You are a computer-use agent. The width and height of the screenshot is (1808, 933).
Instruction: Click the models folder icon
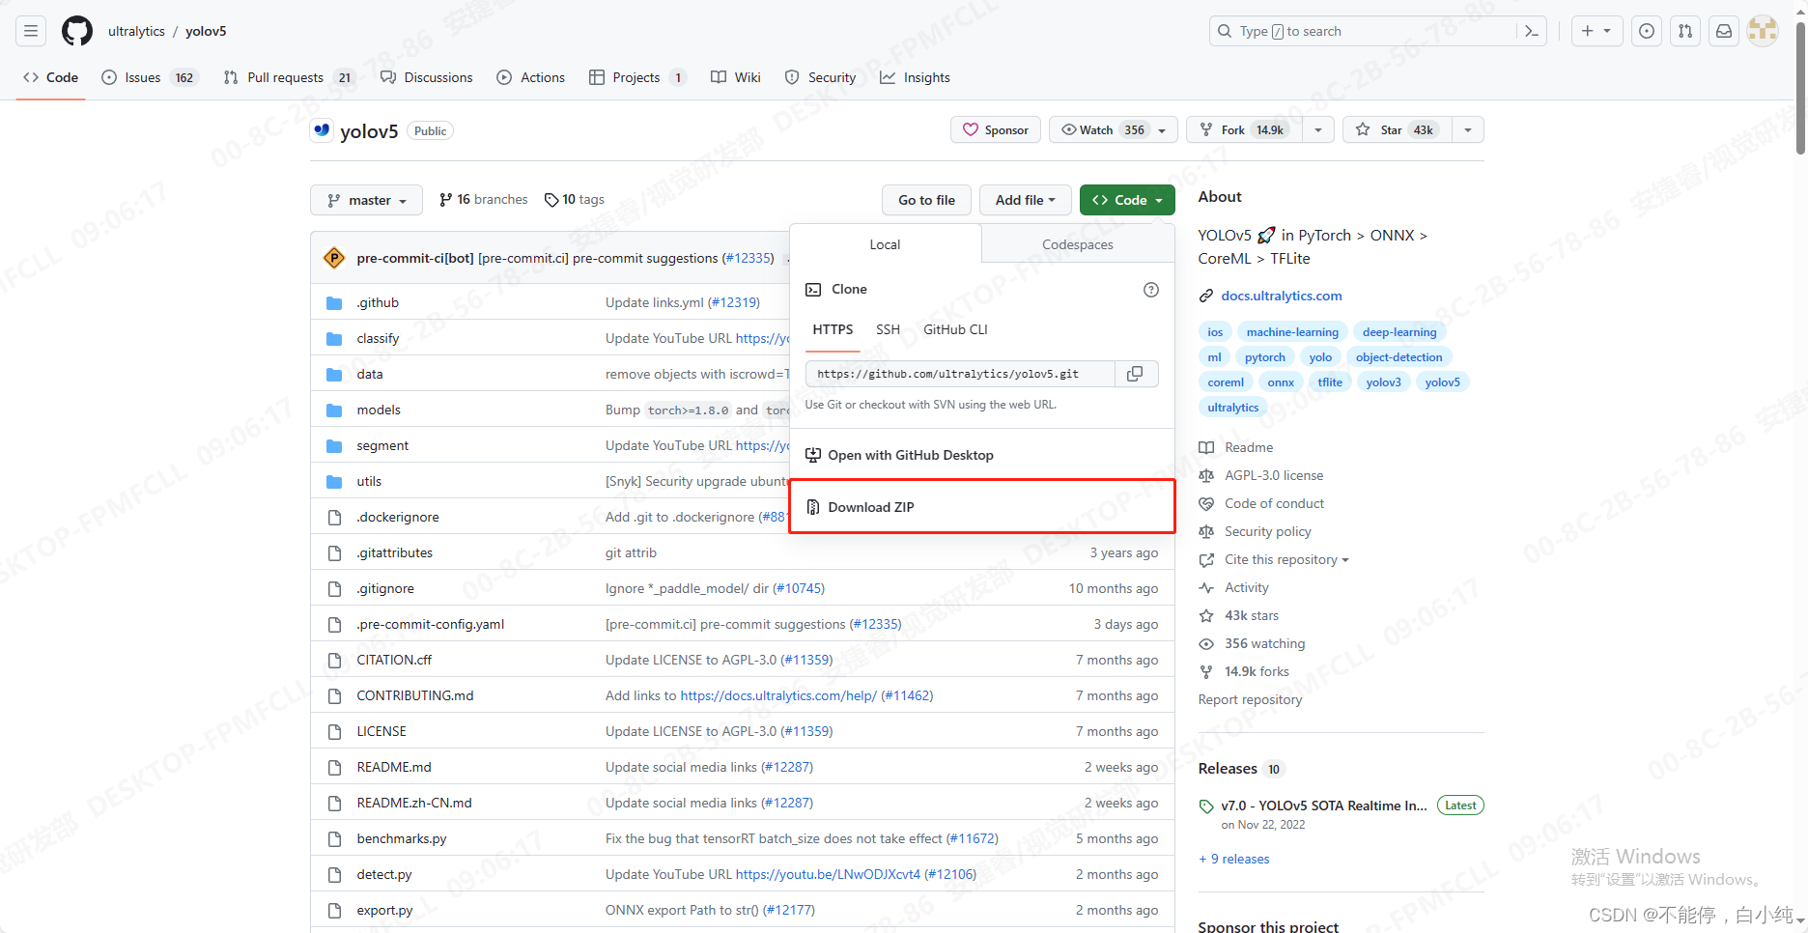pos(334,410)
